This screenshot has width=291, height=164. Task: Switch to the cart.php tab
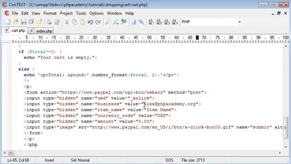pos(15,31)
